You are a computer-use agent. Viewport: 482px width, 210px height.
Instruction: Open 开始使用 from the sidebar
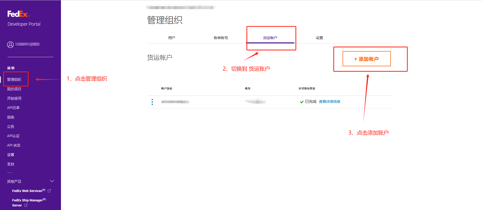pyautogui.click(x=14, y=98)
